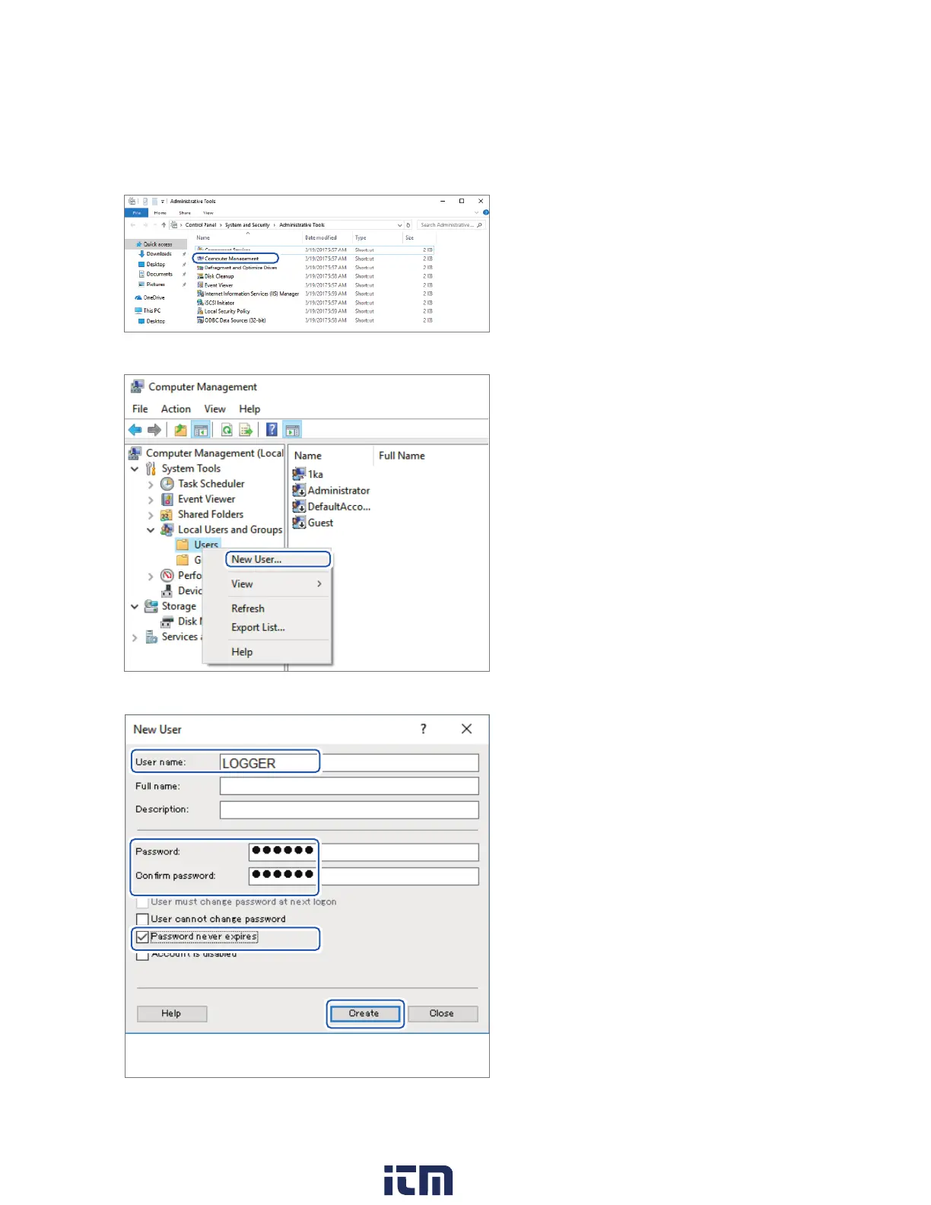Click the Up One Level folder toolbar icon
Viewport: 931px width, 1205px height.
180,430
